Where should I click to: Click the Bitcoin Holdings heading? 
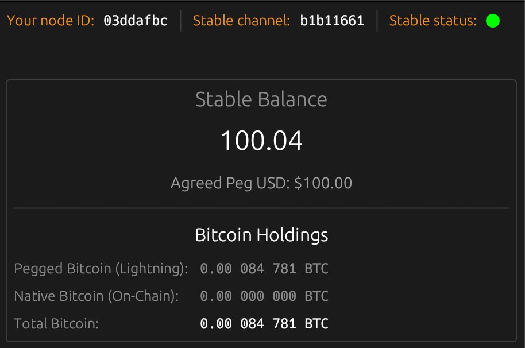[x=261, y=235]
